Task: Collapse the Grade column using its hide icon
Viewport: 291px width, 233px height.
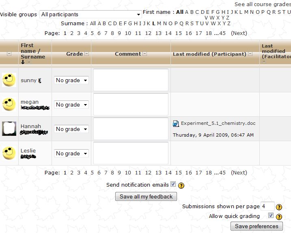Action: (x=86, y=54)
